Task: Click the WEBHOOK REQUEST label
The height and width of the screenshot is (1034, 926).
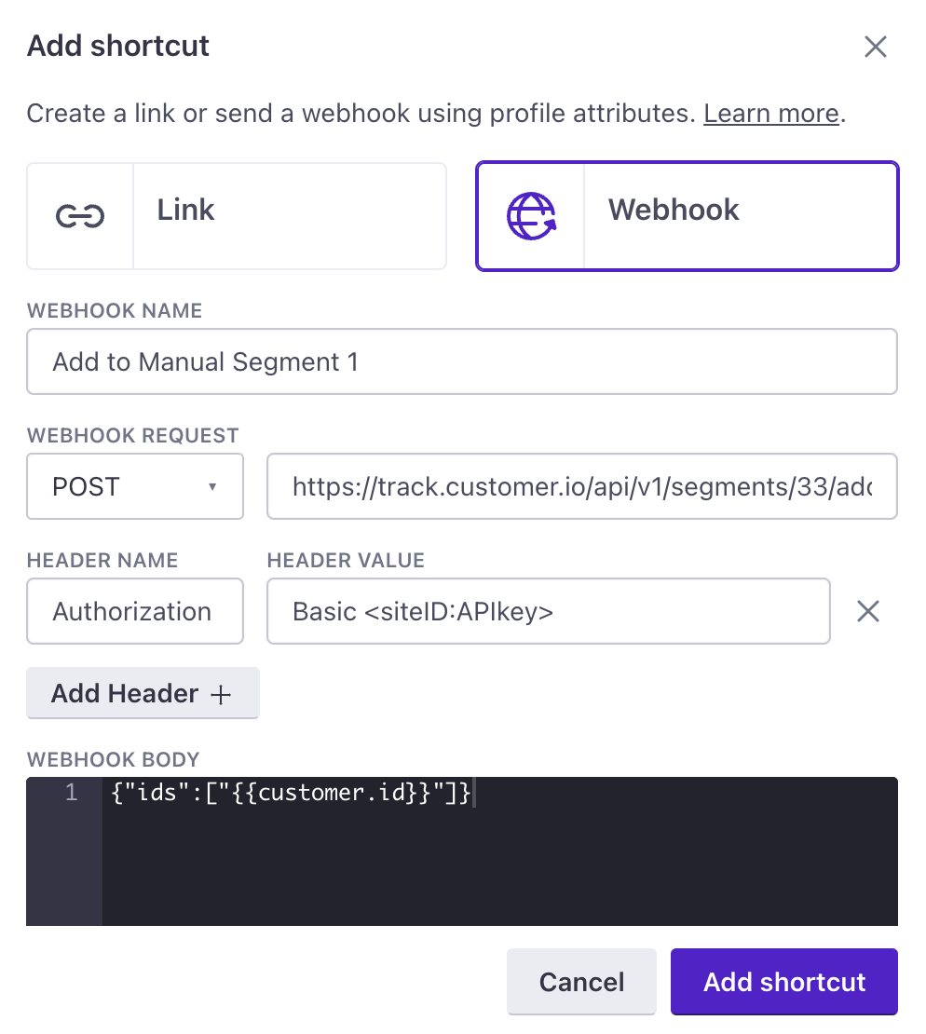Action: [x=132, y=435]
